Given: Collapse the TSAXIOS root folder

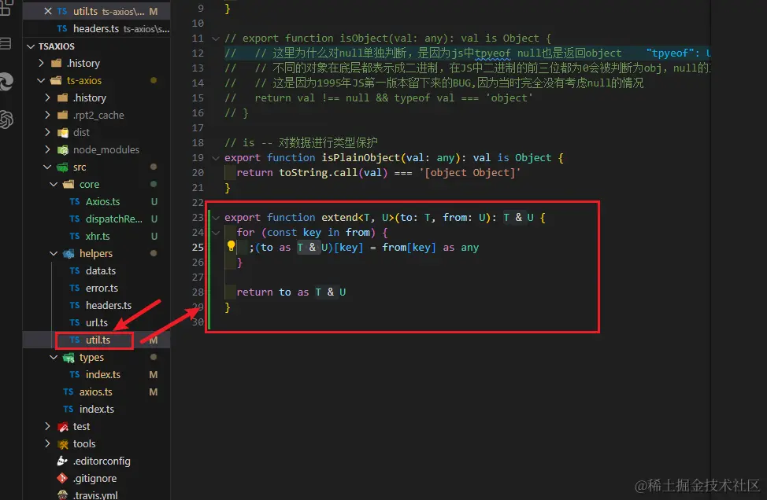Looking at the screenshot, I should [31, 46].
